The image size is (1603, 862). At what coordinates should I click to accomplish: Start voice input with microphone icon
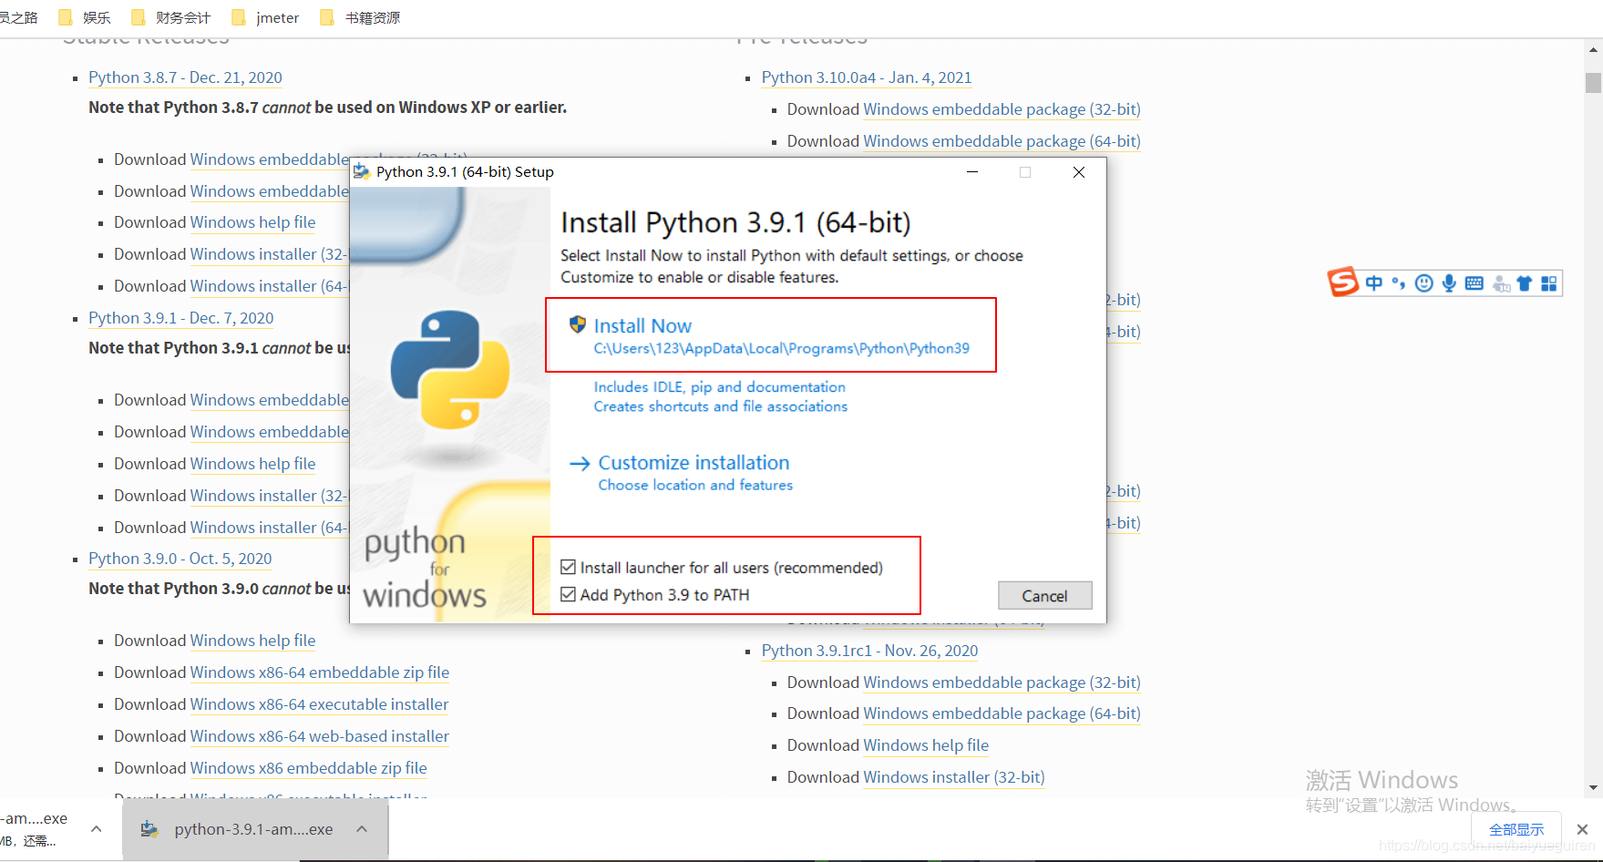pos(1449,283)
